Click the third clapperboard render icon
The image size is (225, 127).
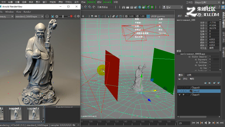tap(132, 7)
